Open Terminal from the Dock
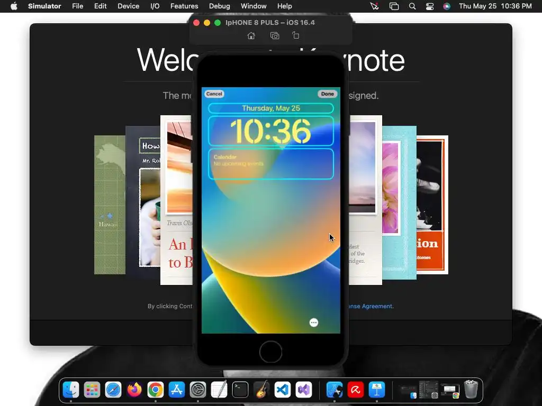Viewport: 542px width, 406px height. [x=240, y=390]
